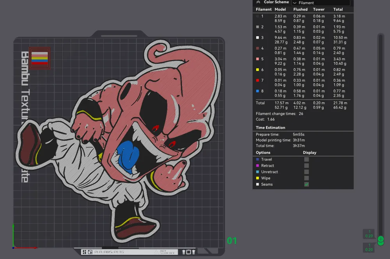The width and height of the screenshot is (390, 259).
Task: Click the blue Travel legend color square
Action: pos(257,159)
